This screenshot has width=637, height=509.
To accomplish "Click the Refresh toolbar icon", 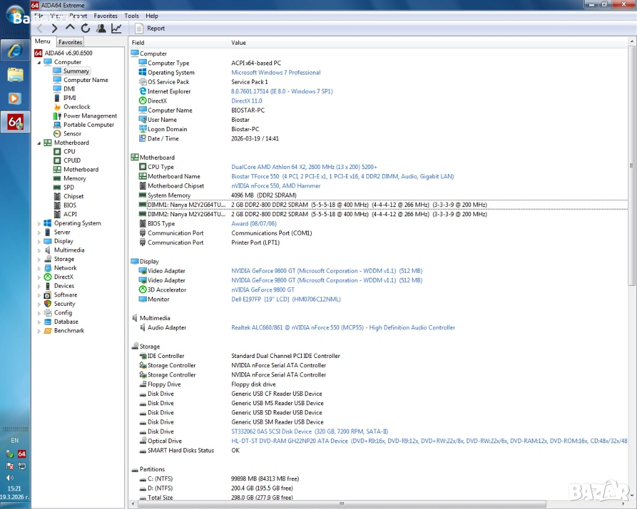I will (85, 28).
